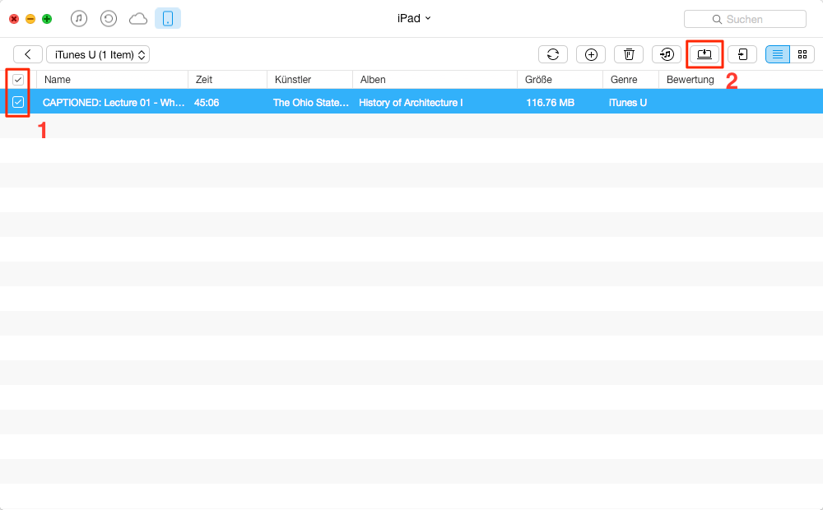This screenshot has height=510, width=823.
Task: Export selected item to computer
Action: pos(704,54)
